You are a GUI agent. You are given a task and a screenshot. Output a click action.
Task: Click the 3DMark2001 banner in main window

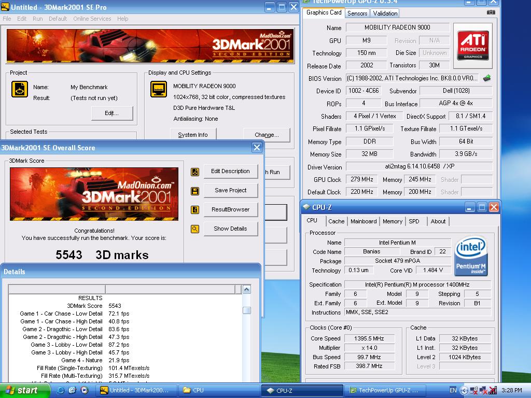150,46
